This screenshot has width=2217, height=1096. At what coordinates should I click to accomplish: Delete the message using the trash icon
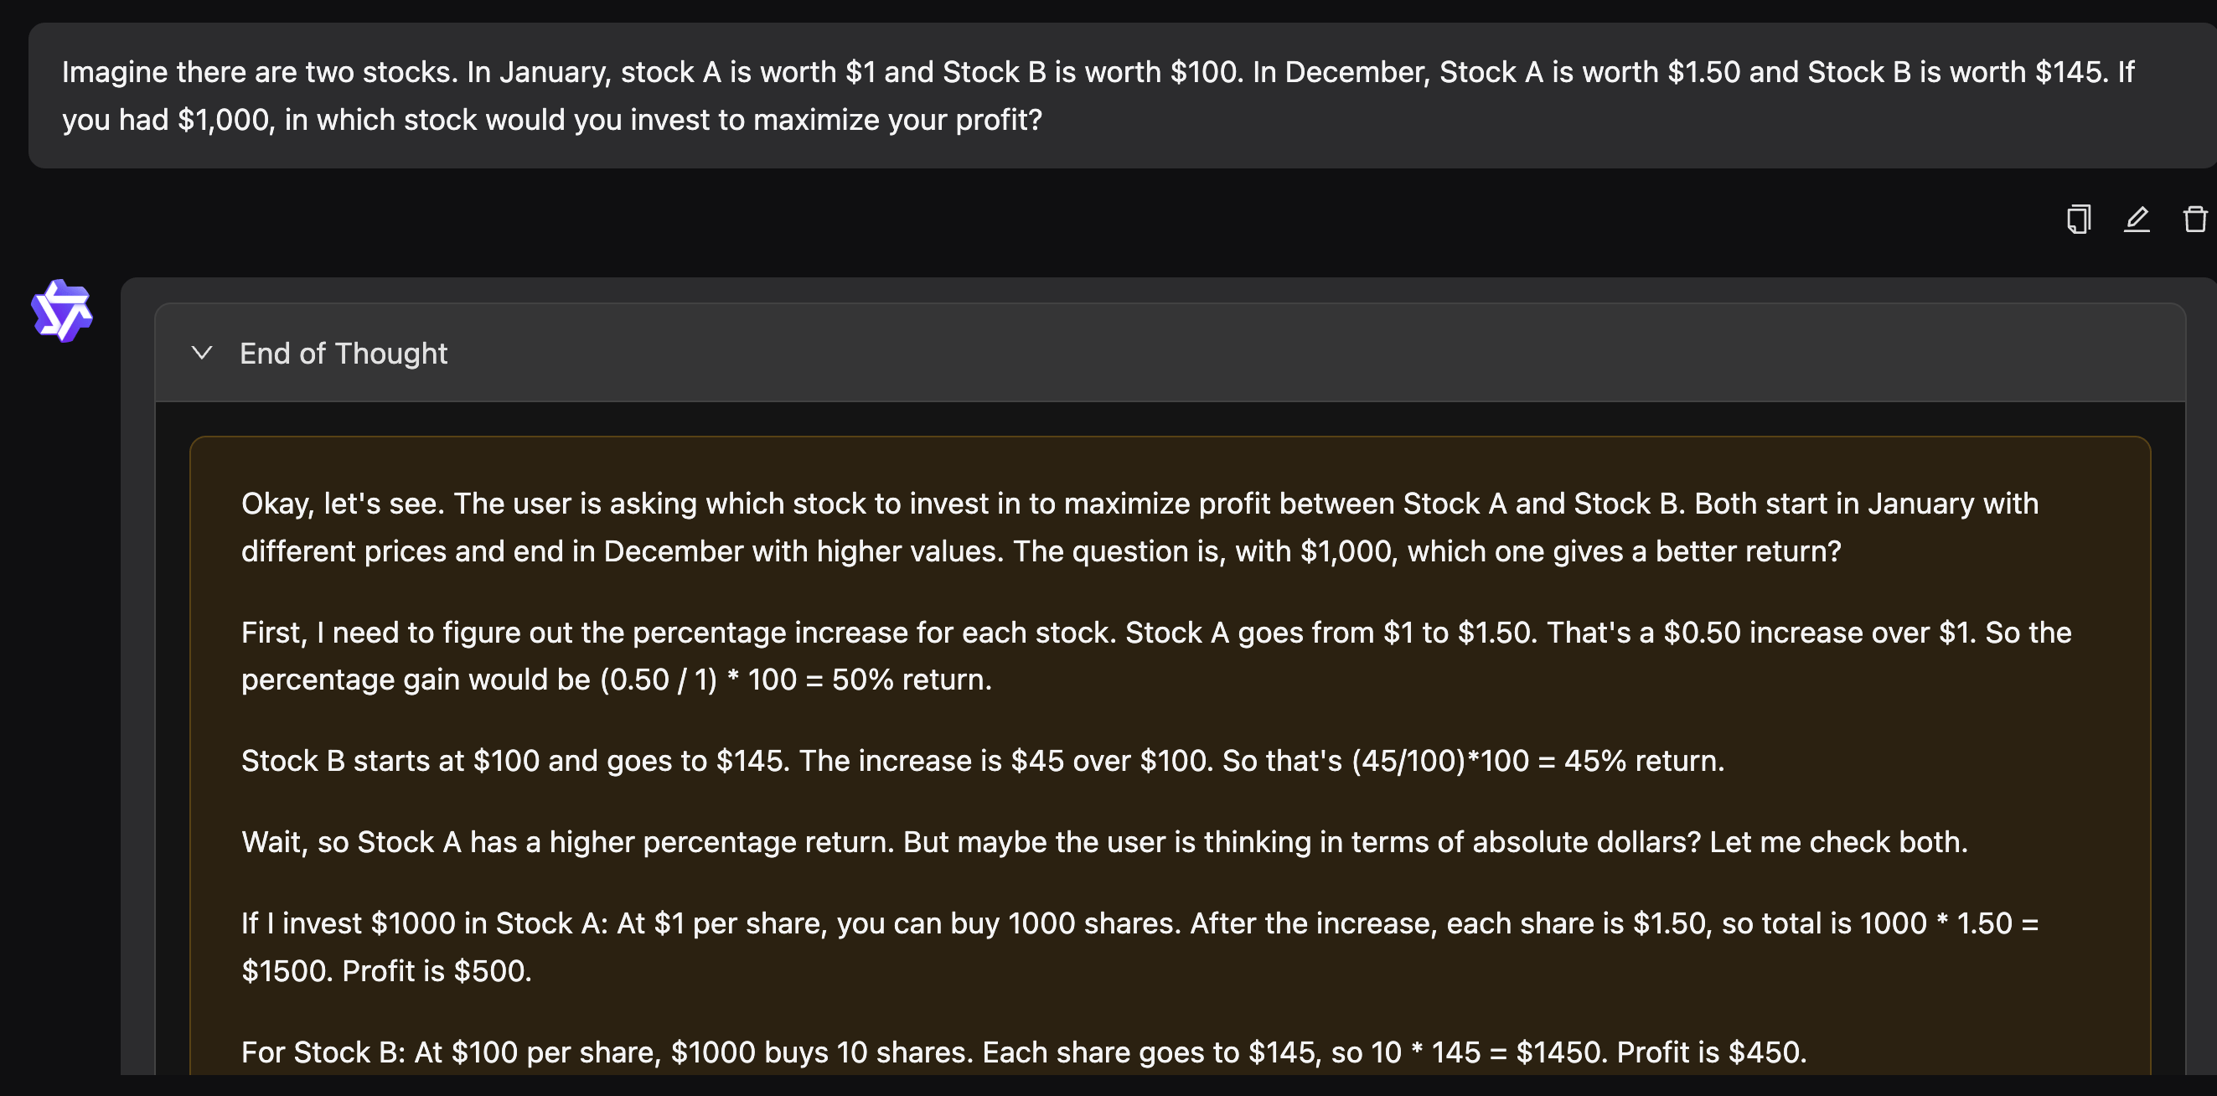pos(2195,220)
